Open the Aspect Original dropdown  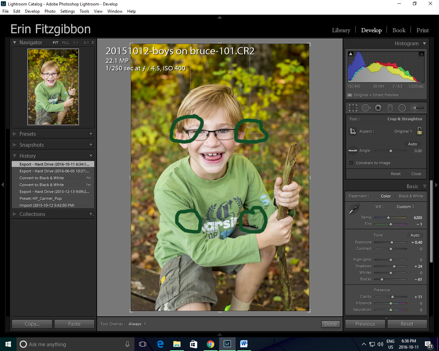click(x=403, y=131)
